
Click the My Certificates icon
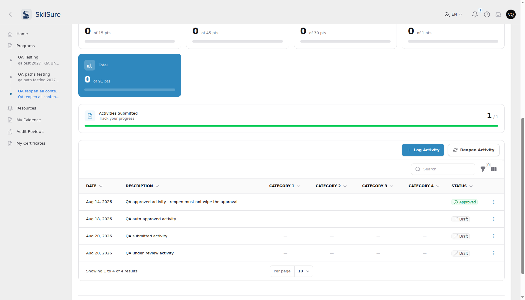tap(10, 143)
